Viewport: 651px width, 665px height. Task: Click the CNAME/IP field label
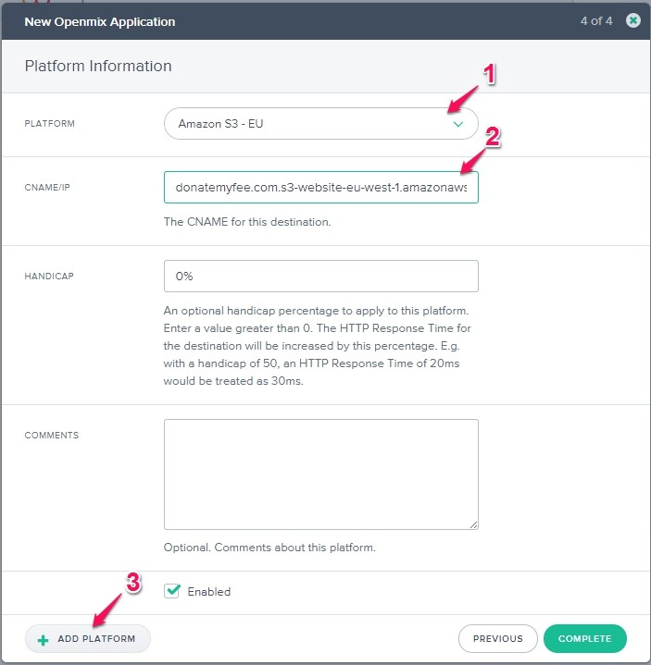point(49,188)
